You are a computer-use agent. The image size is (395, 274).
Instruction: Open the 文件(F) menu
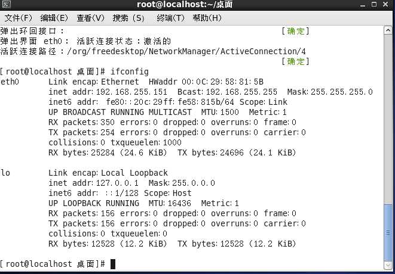point(18,18)
